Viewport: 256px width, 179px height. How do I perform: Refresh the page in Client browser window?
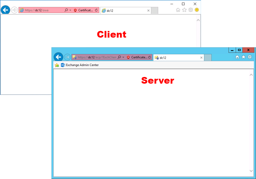point(96,10)
